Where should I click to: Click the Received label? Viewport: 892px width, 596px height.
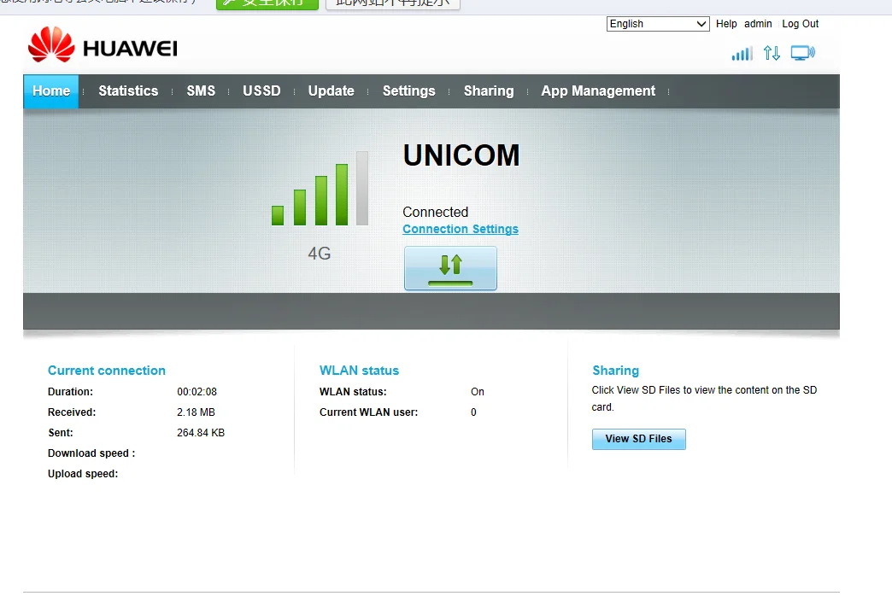72,412
